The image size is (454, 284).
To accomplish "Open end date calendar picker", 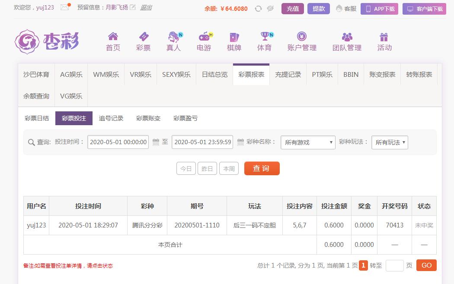I will point(240,142).
